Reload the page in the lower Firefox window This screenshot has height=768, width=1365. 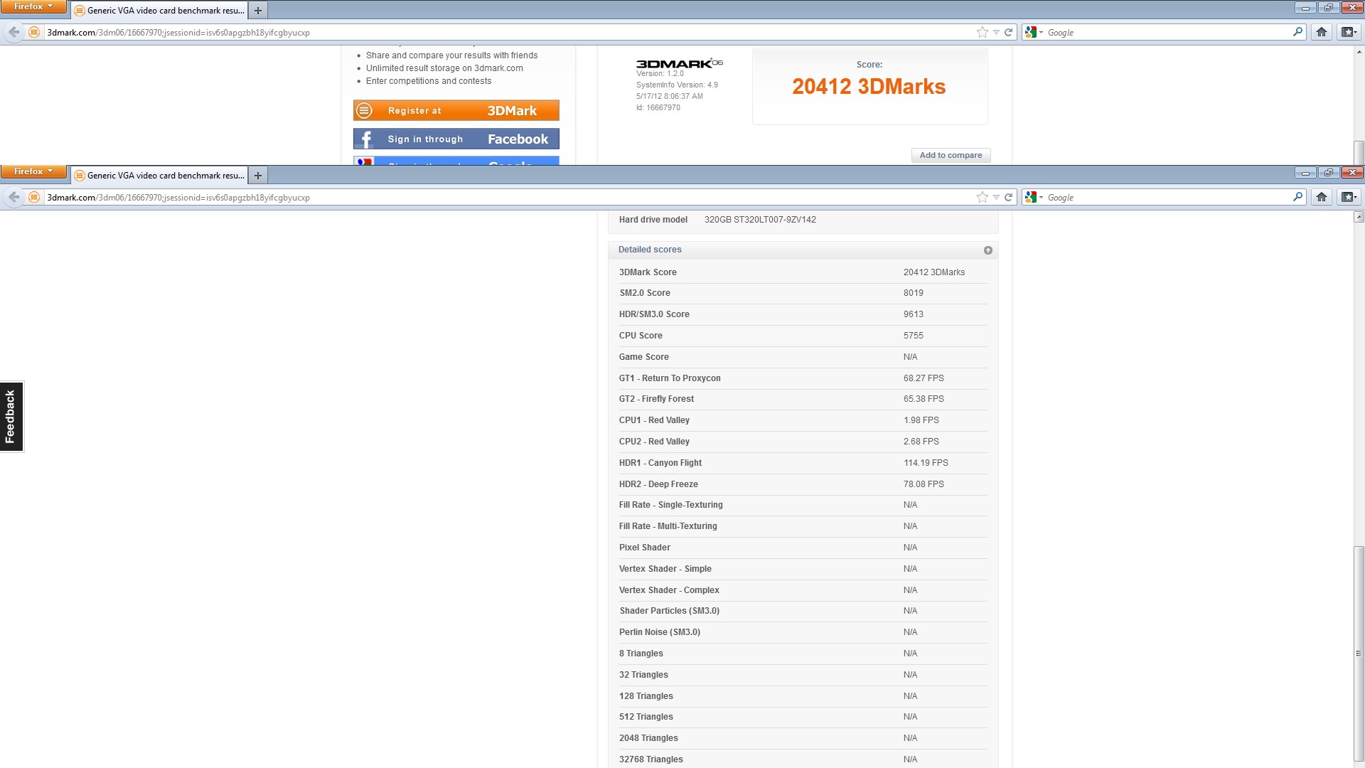1008,197
